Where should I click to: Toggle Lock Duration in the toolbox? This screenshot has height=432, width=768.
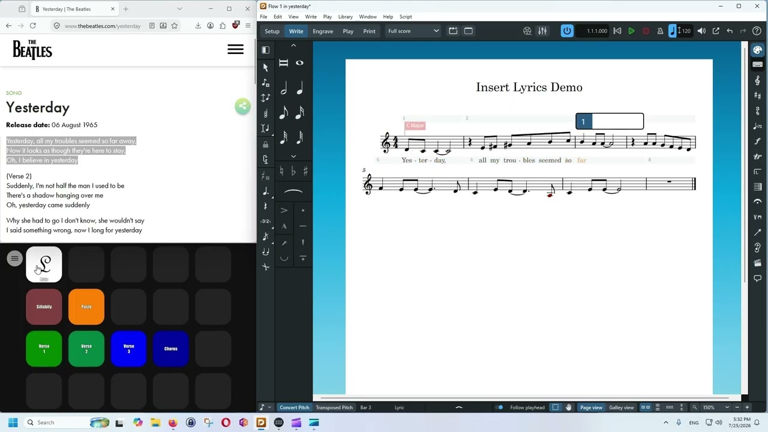pos(266,145)
